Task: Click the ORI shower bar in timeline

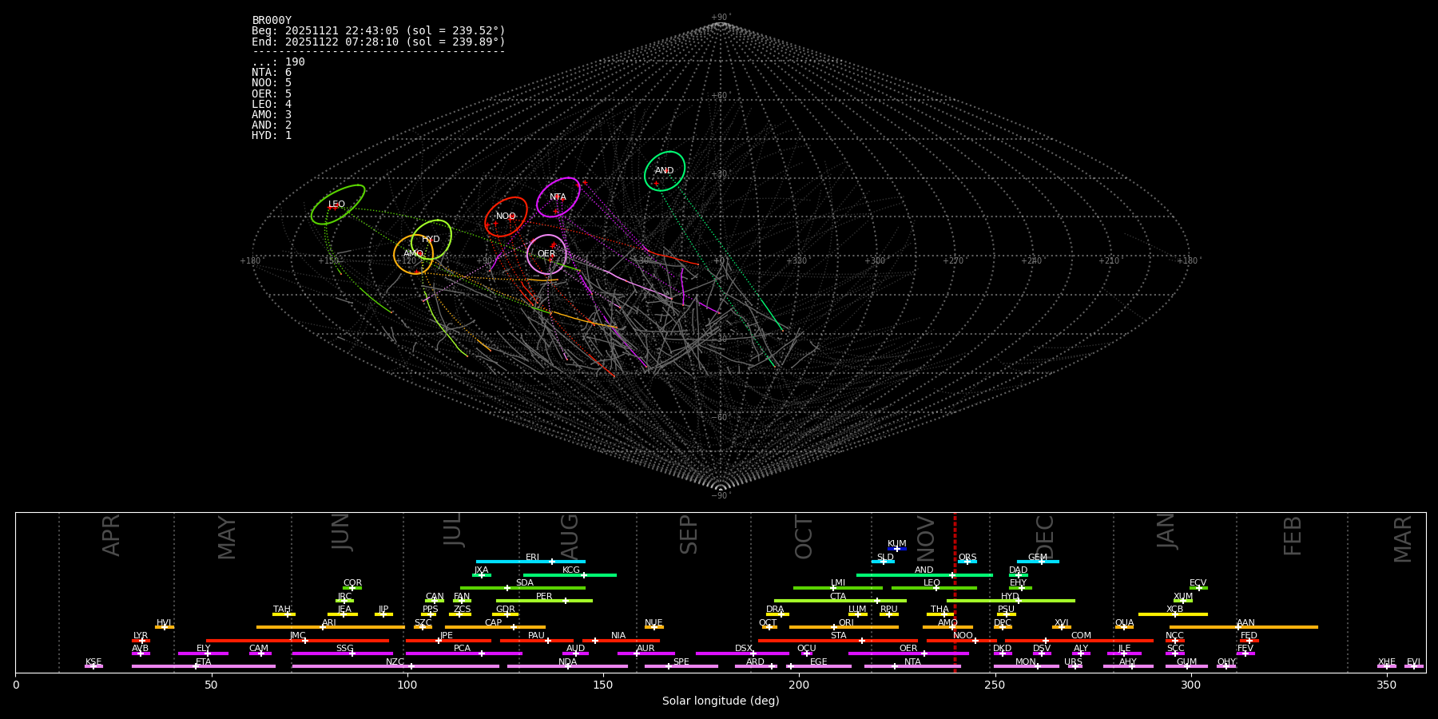Action: coord(844,627)
